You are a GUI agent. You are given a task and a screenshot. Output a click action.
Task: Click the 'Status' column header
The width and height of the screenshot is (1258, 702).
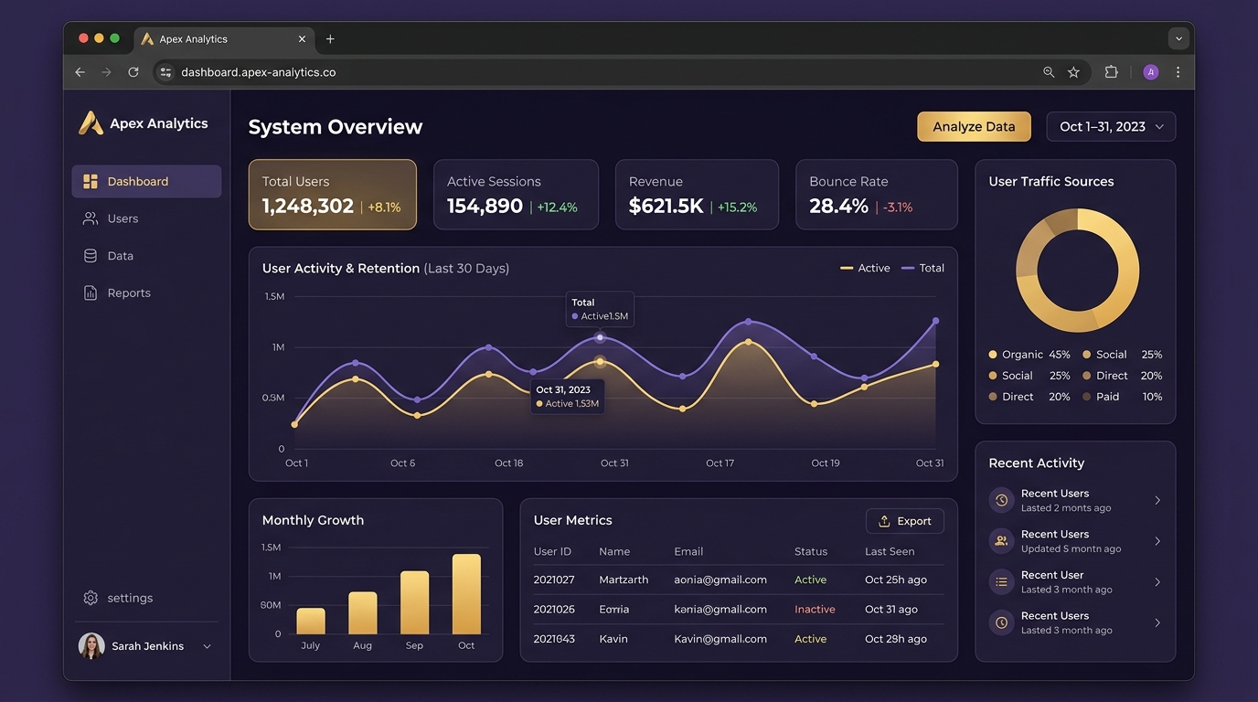coord(811,552)
